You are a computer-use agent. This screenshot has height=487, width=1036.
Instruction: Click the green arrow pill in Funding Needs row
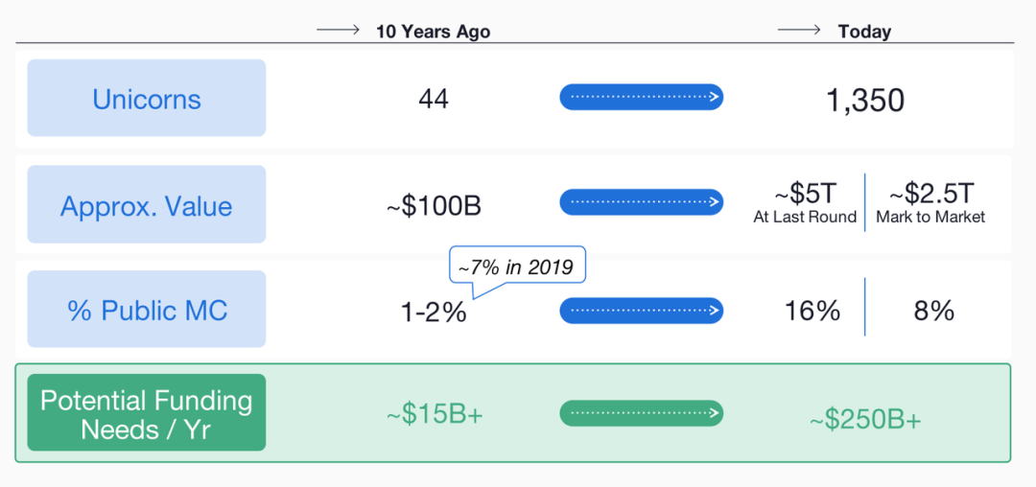(x=641, y=413)
